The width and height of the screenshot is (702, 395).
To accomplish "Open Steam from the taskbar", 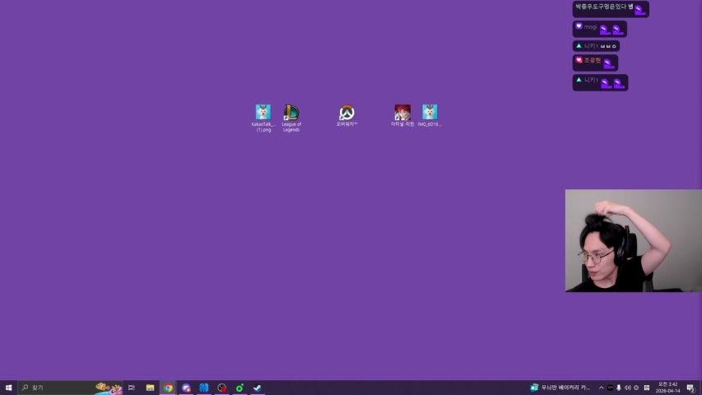I will pyautogui.click(x=258, y=388).
